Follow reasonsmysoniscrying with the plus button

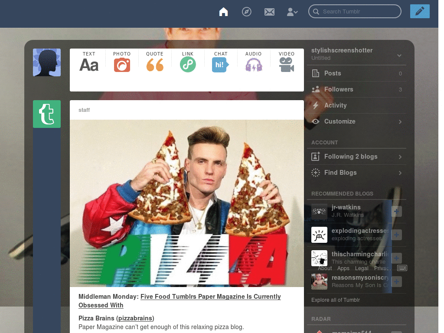click(x=396, y=282)
